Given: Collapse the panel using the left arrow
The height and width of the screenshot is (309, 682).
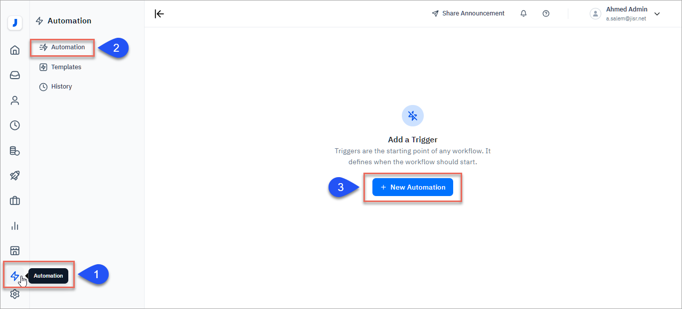Looking at the screenshot, I should [x=159, y=14].
